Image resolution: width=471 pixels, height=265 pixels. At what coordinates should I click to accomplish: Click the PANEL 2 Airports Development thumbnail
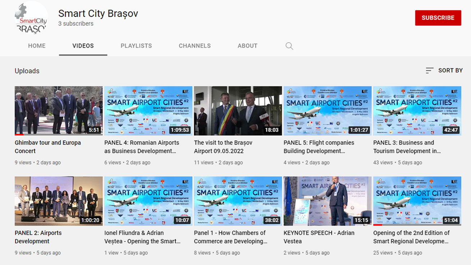point(59,201)
